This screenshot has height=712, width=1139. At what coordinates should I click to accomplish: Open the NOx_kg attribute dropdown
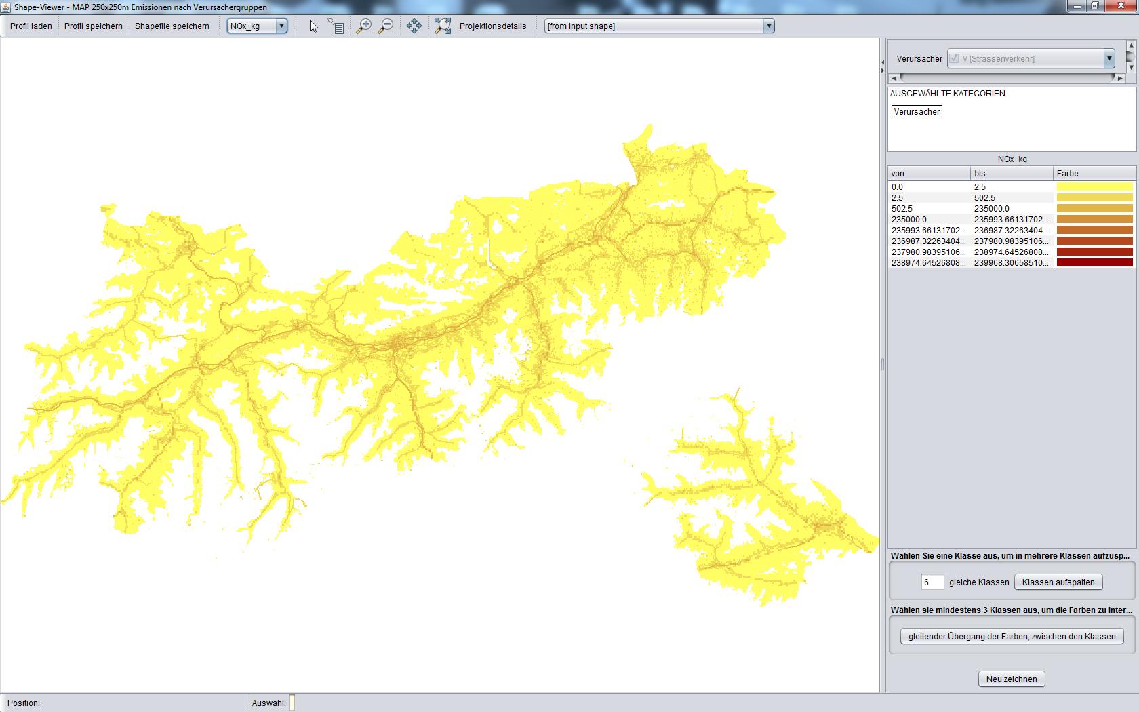(x=281, y=26)
